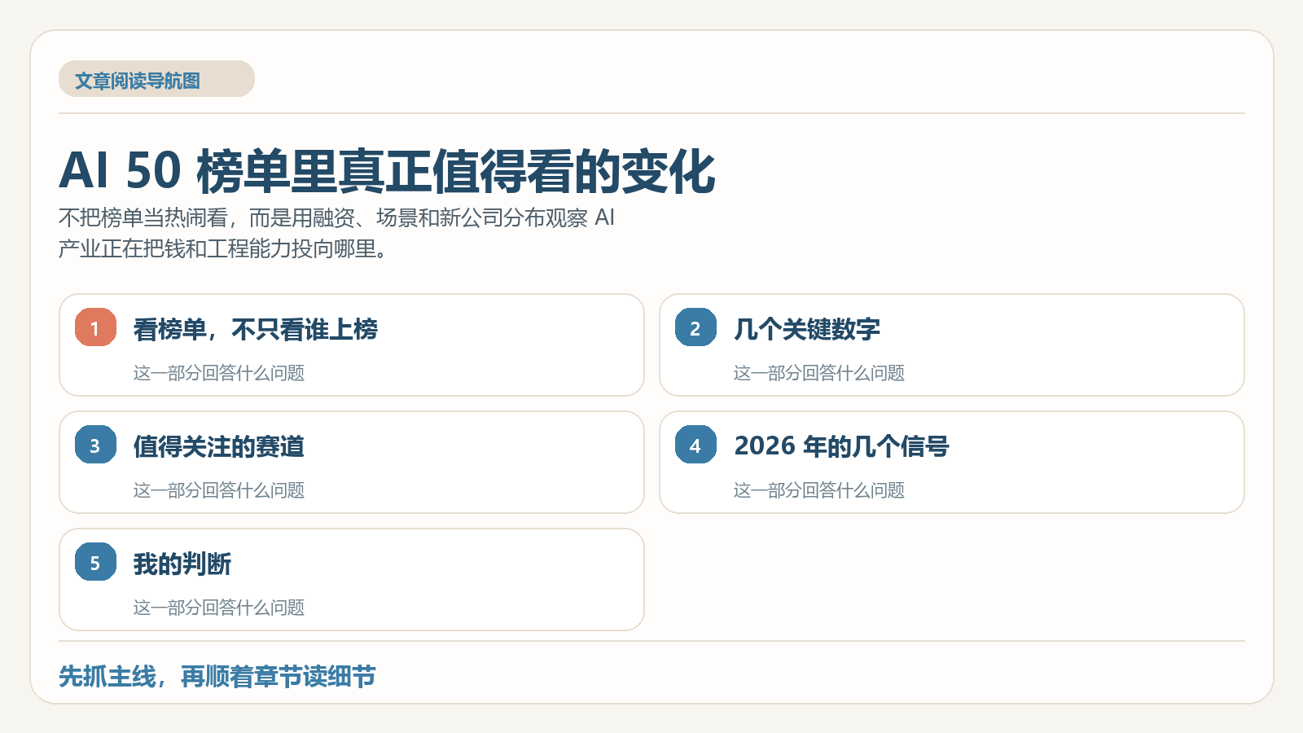The height and width of the screenshot is (733, 1303).
Task: Click the blue number 2 badge
Action: pyautogui.click(x=695, y=327)
